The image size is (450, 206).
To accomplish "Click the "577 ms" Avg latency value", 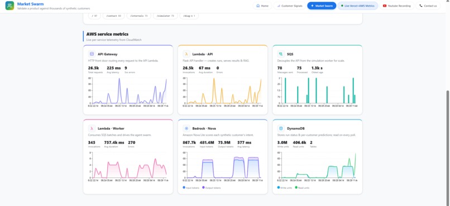I will [244, 142].
